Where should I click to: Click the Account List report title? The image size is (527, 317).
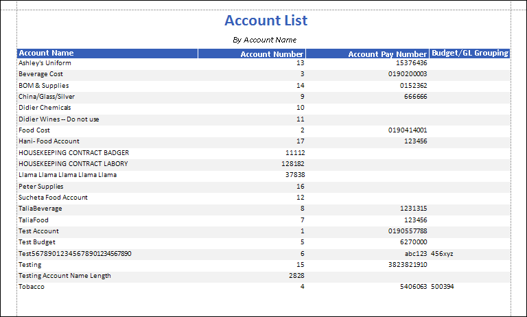[266, 21]
